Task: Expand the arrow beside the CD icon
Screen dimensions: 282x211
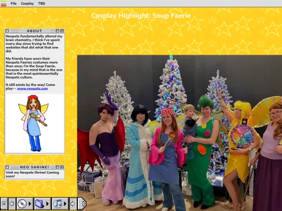Action: tap(30, 204)
